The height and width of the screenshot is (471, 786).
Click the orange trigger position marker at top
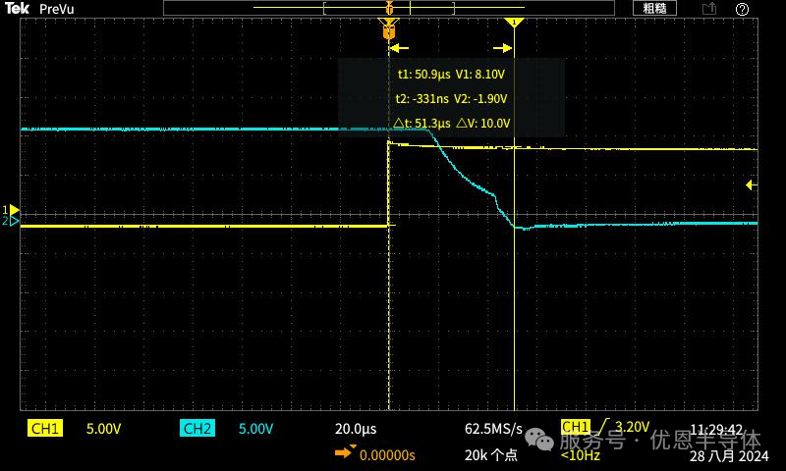point(389,28)
